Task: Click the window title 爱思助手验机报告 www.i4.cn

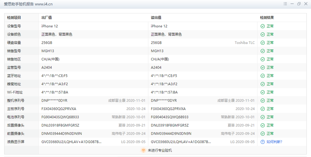Action: pyautogui.click(x=28, y=4)
